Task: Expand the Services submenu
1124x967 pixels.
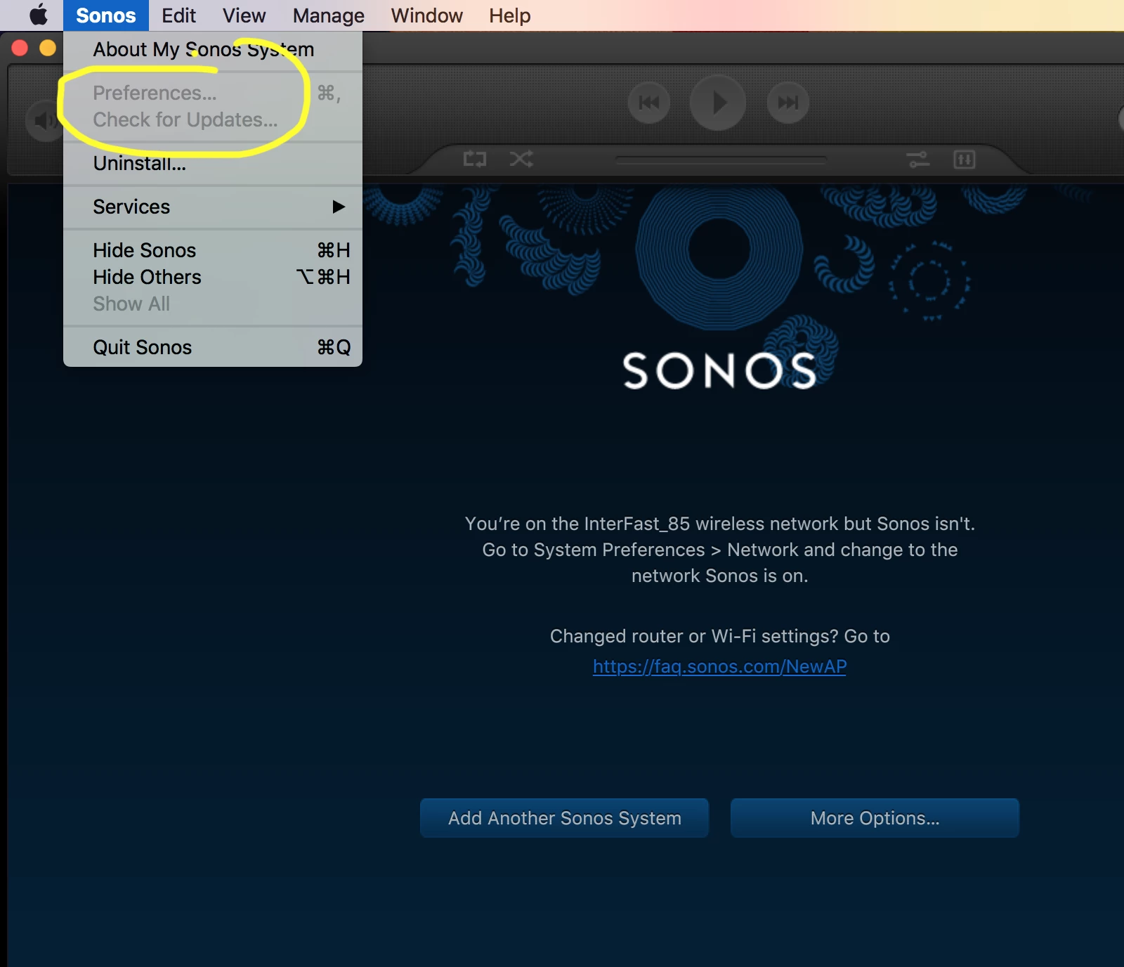Action: tap(213, 207)
